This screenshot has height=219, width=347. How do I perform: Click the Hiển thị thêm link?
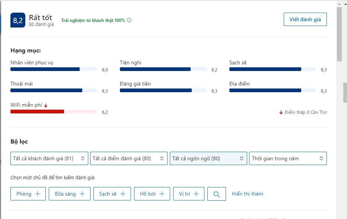tap(247, 194)
